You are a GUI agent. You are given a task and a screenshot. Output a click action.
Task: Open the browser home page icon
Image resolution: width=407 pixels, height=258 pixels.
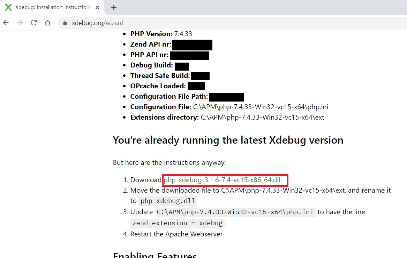[47, 23]
